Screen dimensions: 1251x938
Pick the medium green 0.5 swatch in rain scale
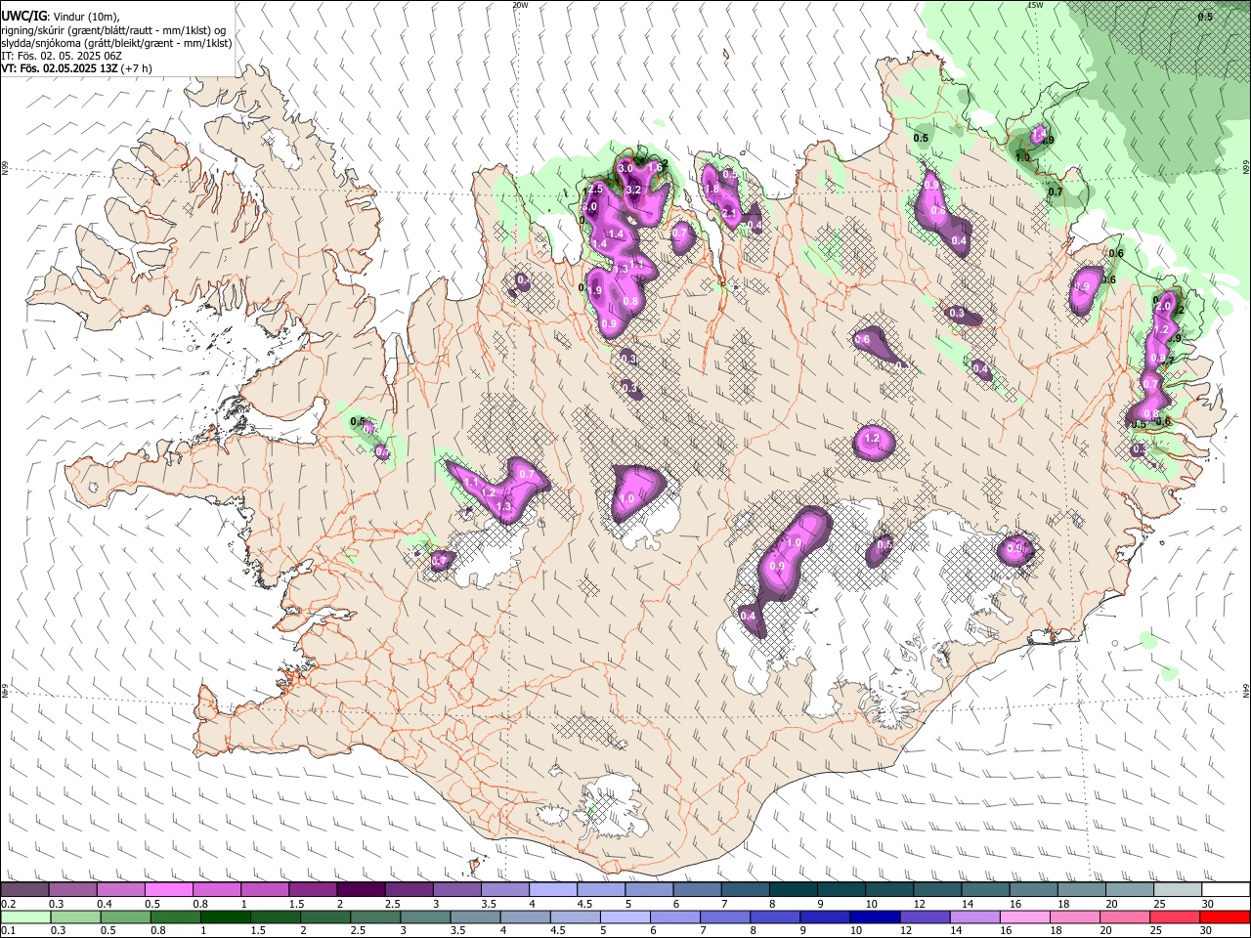(126, 917)
